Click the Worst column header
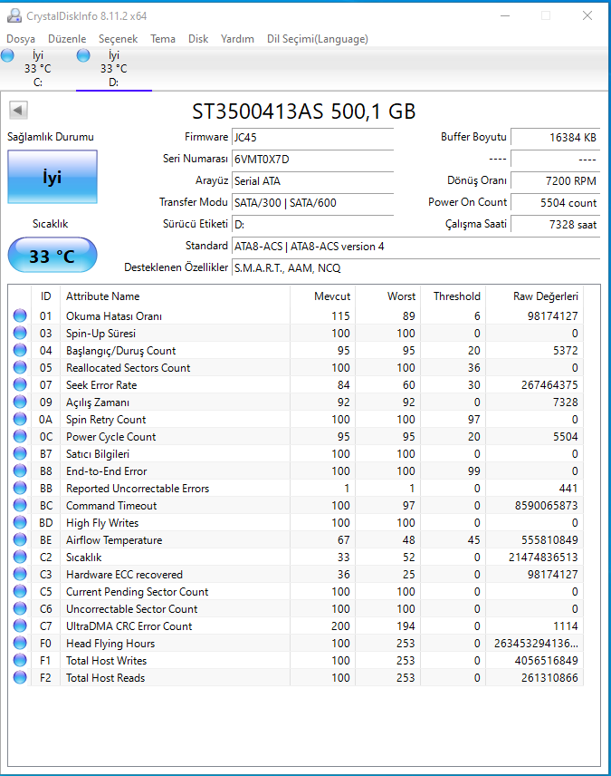This screenshot has height=776, width=611. pyautogui.click(x=388, y=296)
